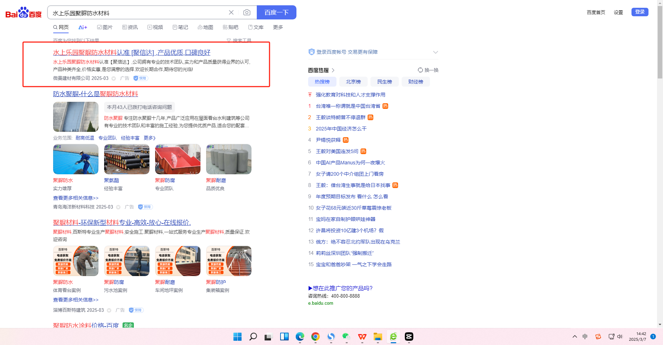Open the Windows Start menu

click(x=238, y=337)
